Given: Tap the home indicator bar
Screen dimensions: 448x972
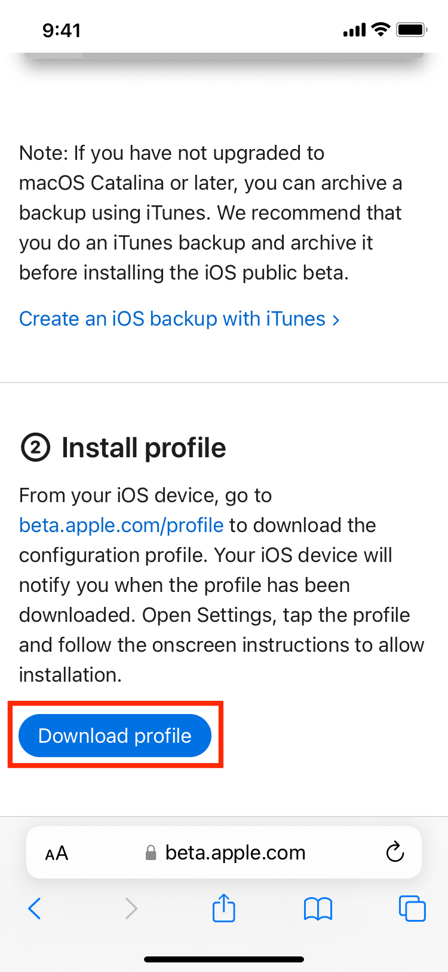Looking at the screenshot, I should (x=224, y=959).
